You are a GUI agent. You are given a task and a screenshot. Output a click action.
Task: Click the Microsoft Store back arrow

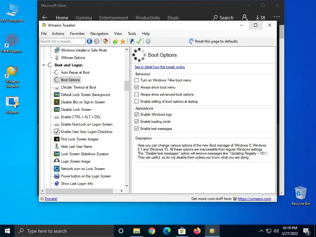(45, 18)
